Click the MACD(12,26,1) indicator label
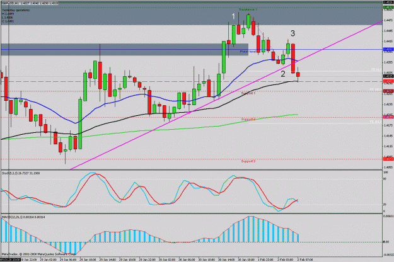The image size is (394, 262). click(x=23, y=217)
